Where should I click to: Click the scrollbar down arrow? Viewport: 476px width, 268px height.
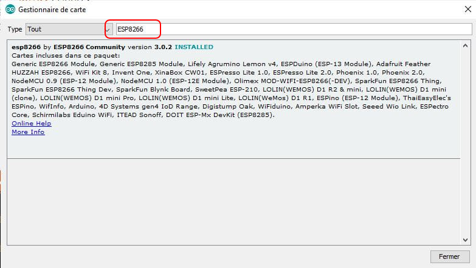click(465, 240)
